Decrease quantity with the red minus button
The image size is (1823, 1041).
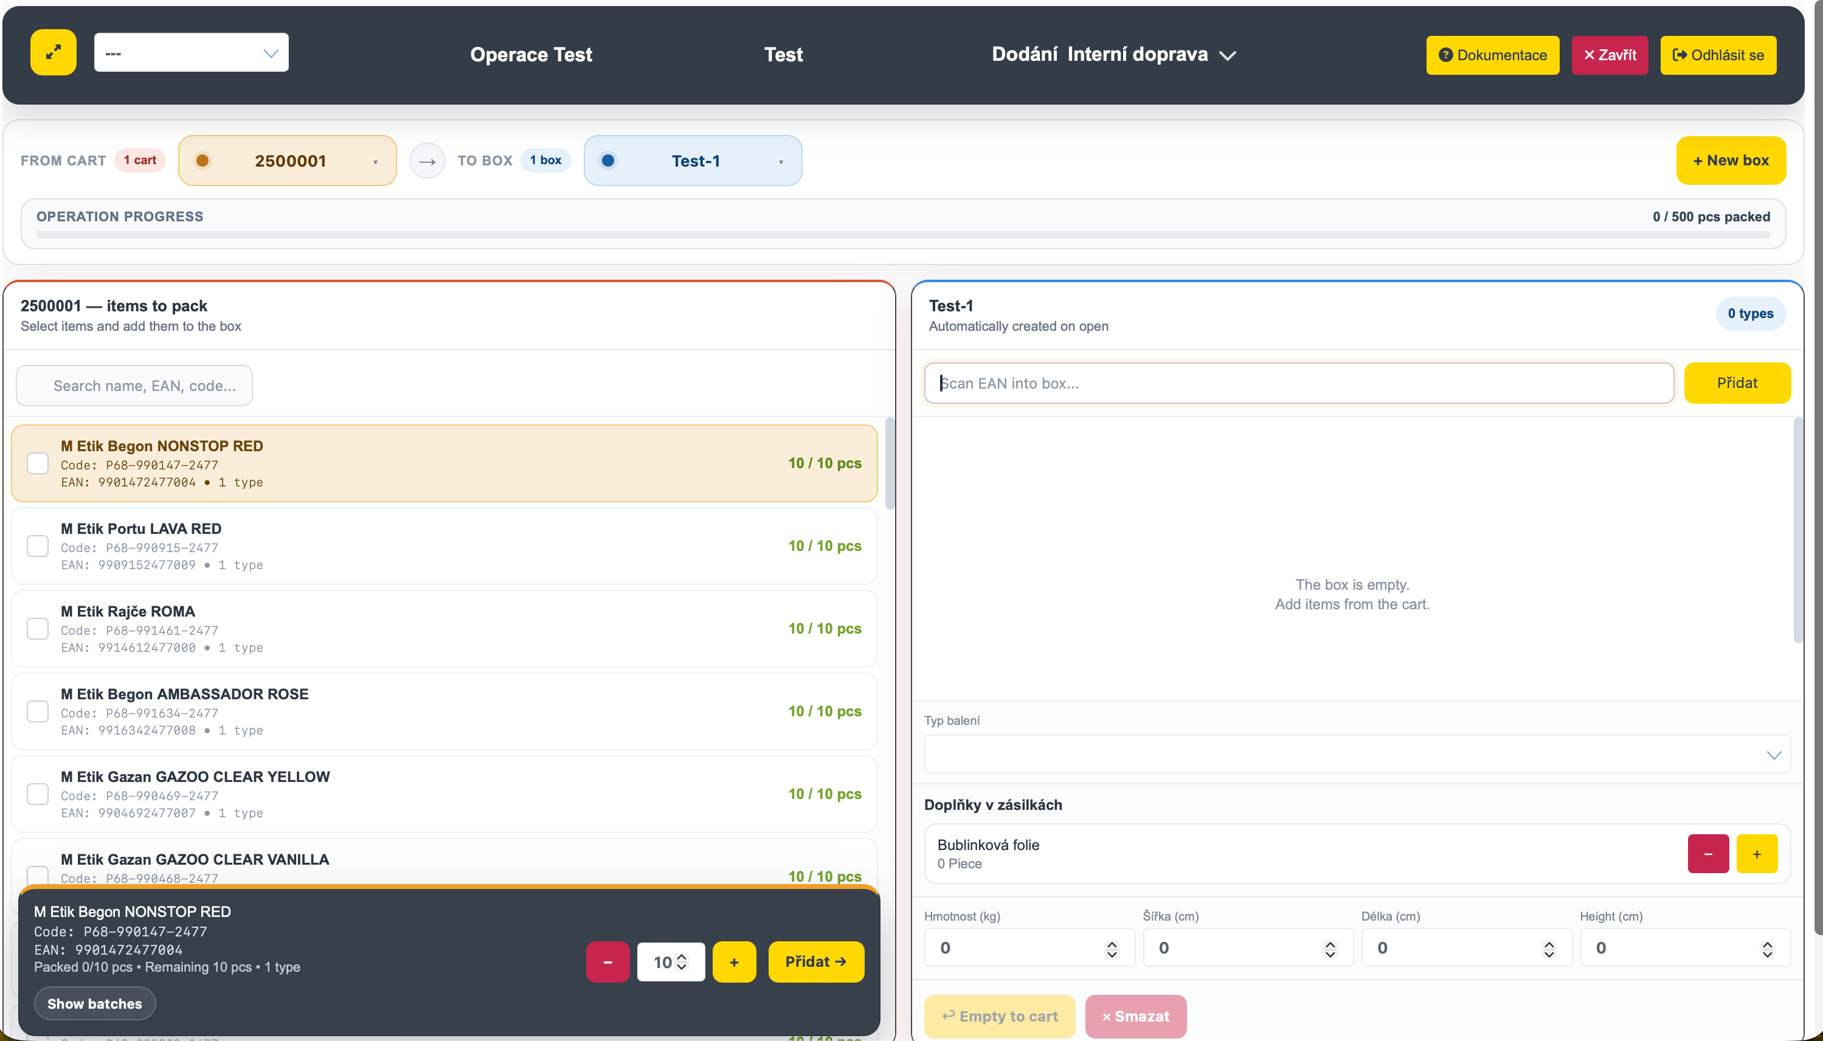tap(607, 961)
